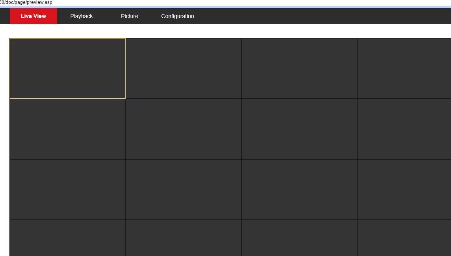Viewport: 451px width, 256px height.
Task: Select the second video window in top row
Action: 184,68
